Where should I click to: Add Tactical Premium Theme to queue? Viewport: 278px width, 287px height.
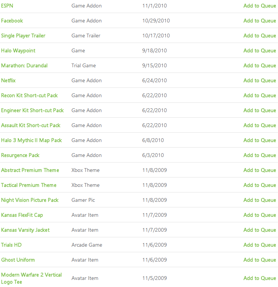[x=260, y=185]
